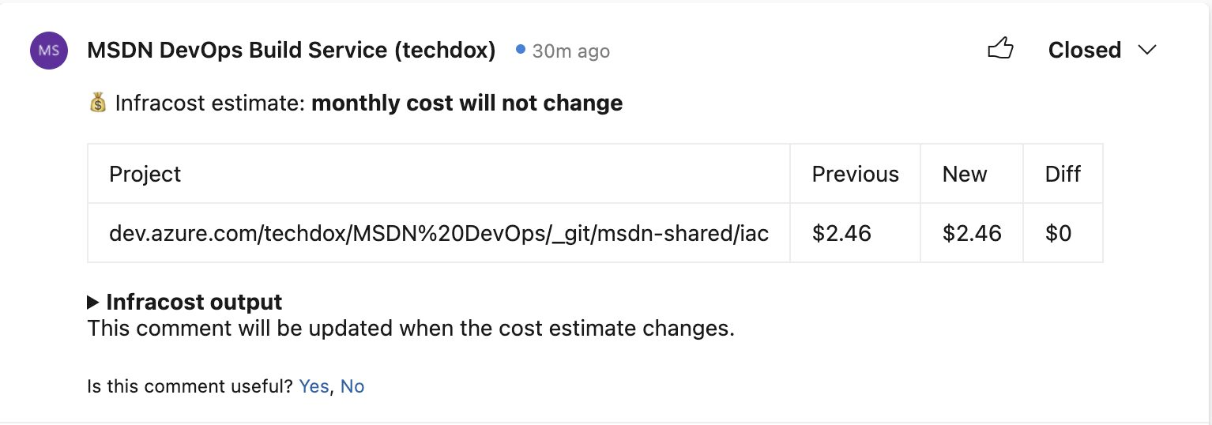
Task: Click the blue unread dot indicator
Action: pos(520,49)
